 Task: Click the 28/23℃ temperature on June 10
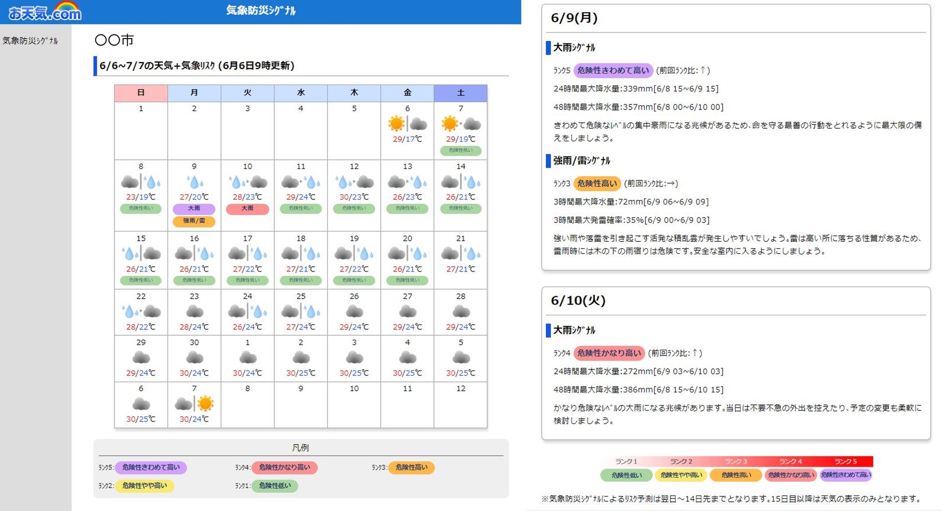(247, 197)
